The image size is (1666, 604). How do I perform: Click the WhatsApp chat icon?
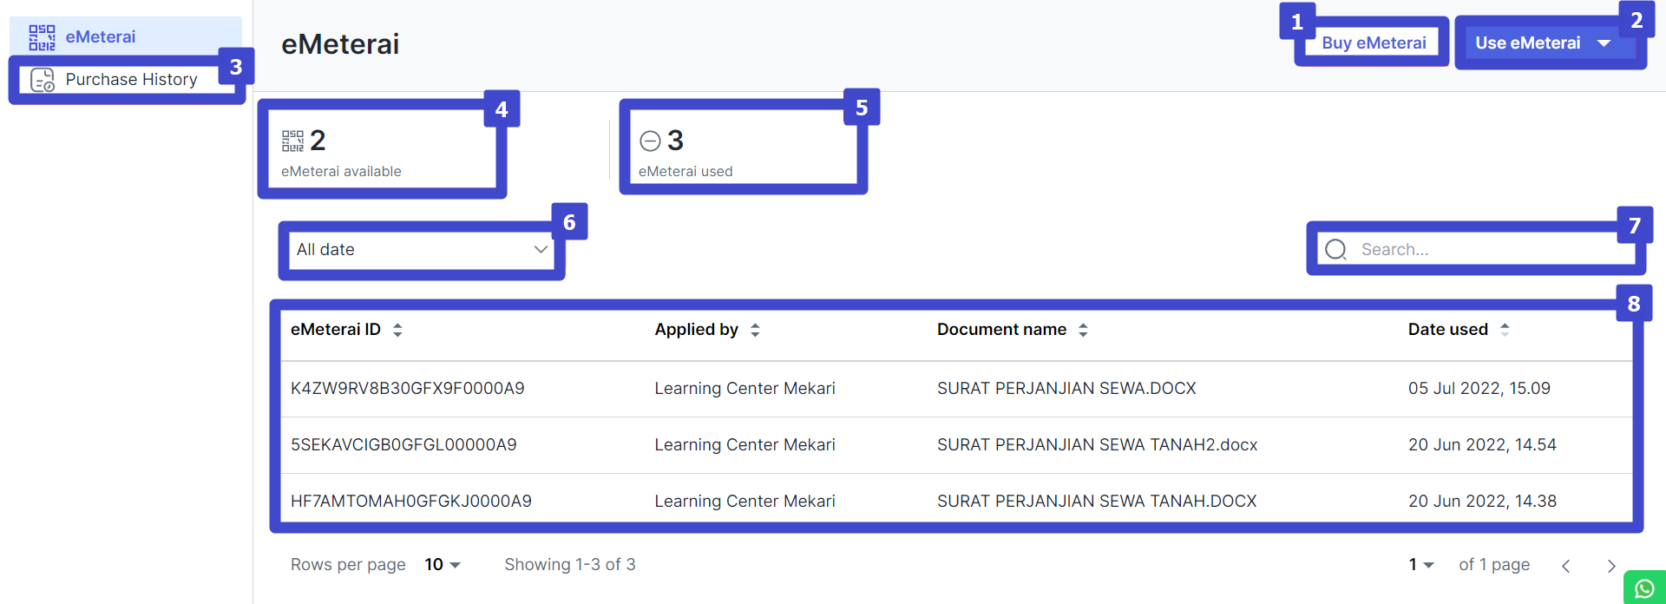(1644, 589)
